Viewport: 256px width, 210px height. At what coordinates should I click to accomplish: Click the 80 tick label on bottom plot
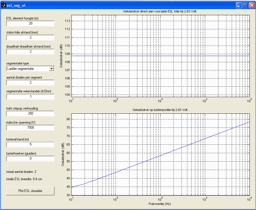pos(68,119)
